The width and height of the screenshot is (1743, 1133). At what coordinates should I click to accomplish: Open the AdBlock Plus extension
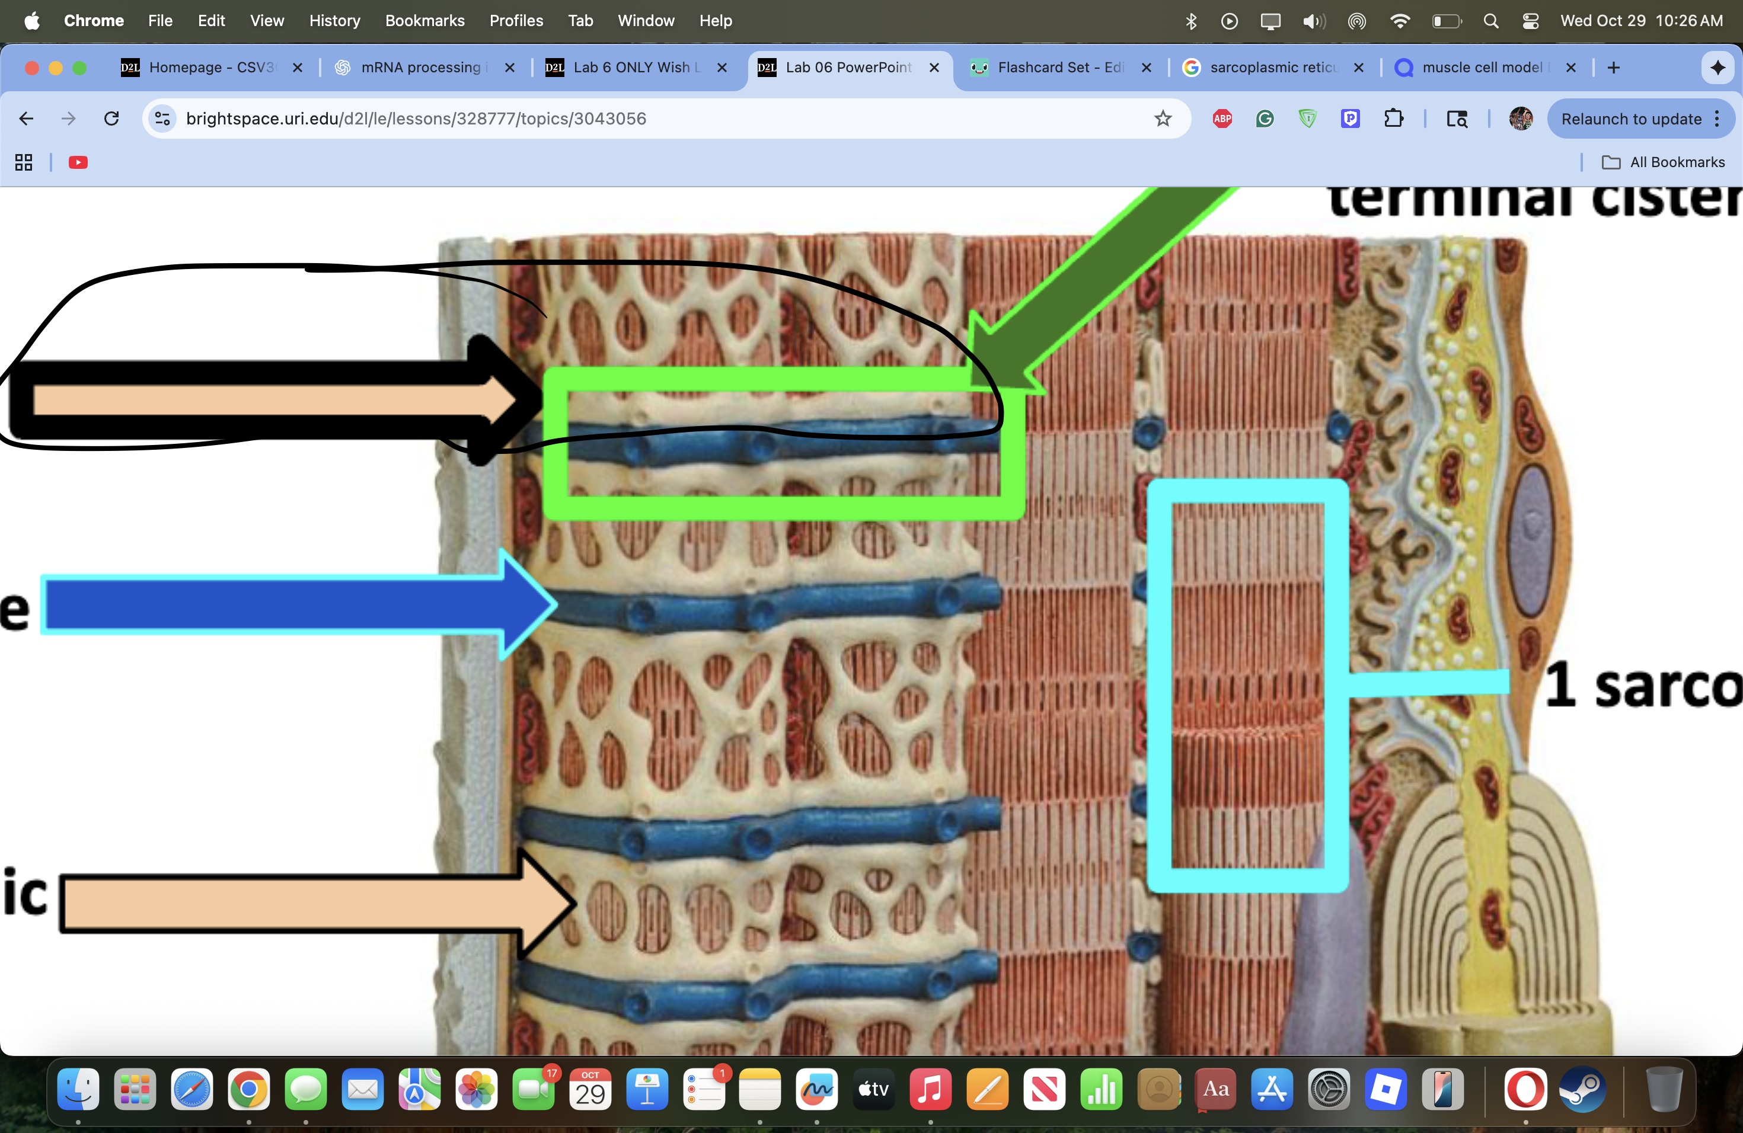coord(1221,119)
